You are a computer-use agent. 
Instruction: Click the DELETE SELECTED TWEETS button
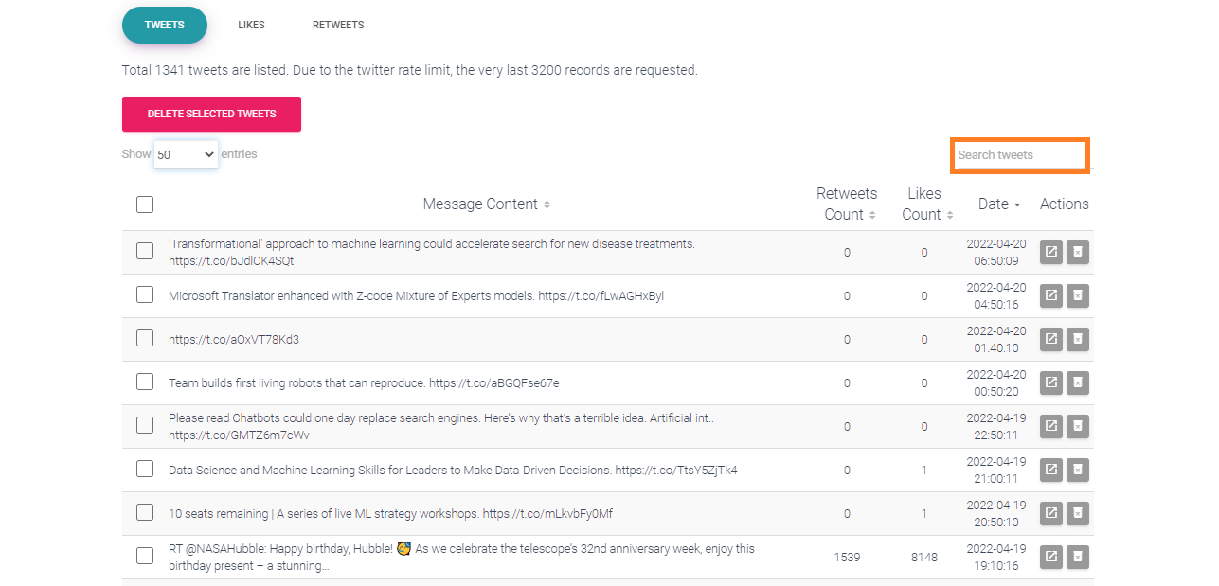click(211, 114)
